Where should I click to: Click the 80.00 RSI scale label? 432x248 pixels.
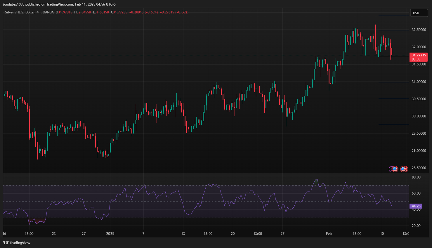click(416, 177)
